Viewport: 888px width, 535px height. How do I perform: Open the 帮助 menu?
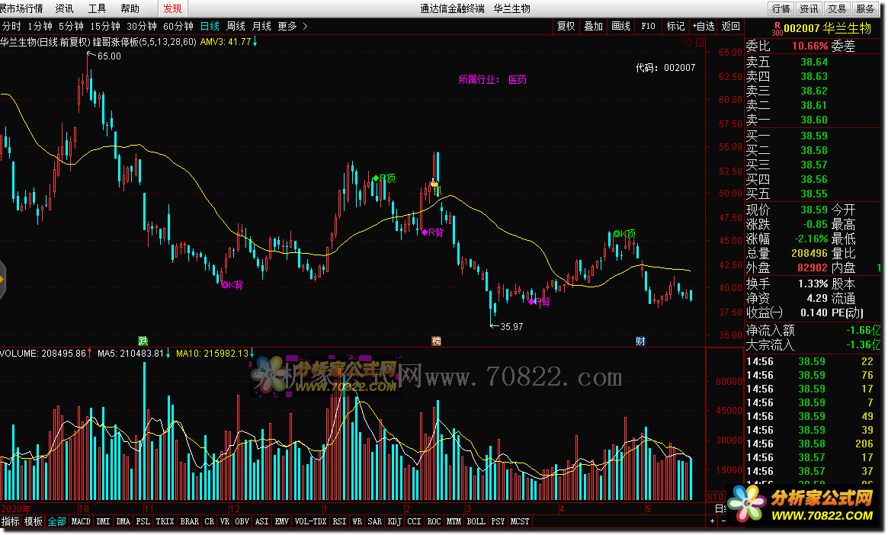130,8
